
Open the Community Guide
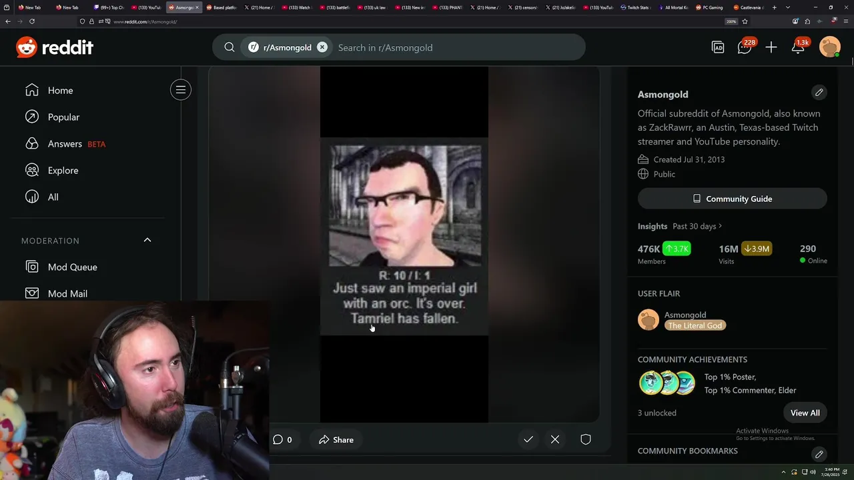[x=733, y=199]
